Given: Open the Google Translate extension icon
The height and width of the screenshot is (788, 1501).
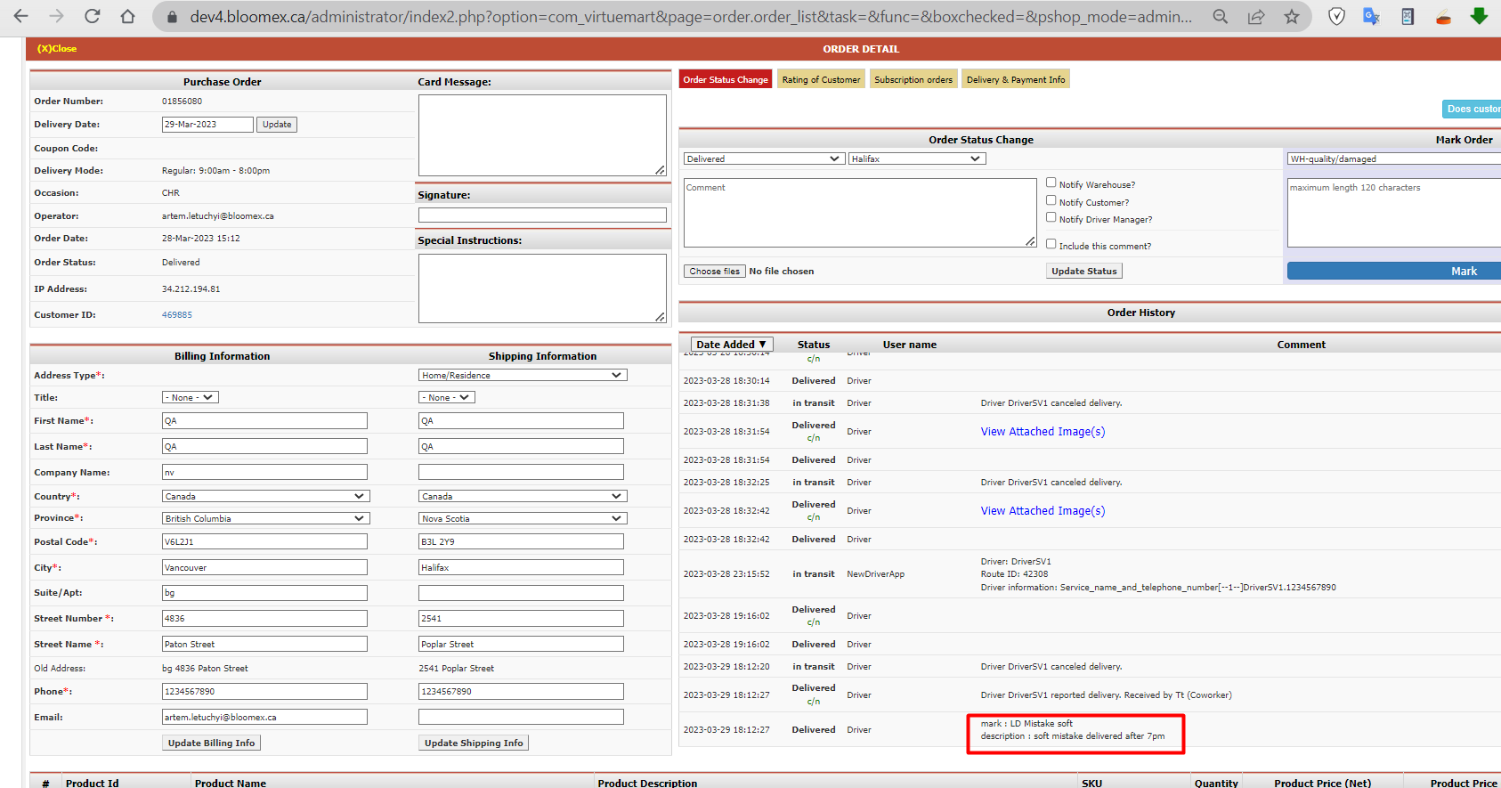Looking at the screenshot, I should 1371,16.
